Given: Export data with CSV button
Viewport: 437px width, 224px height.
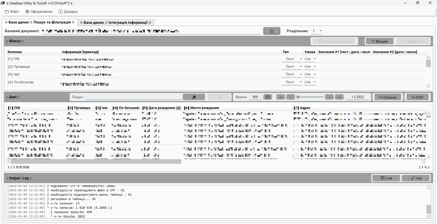Looking at the screenshot, I should pos(417,97).
